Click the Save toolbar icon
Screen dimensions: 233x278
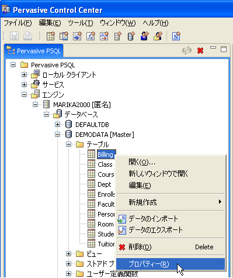pyautogui.click(x=14, y=36)
